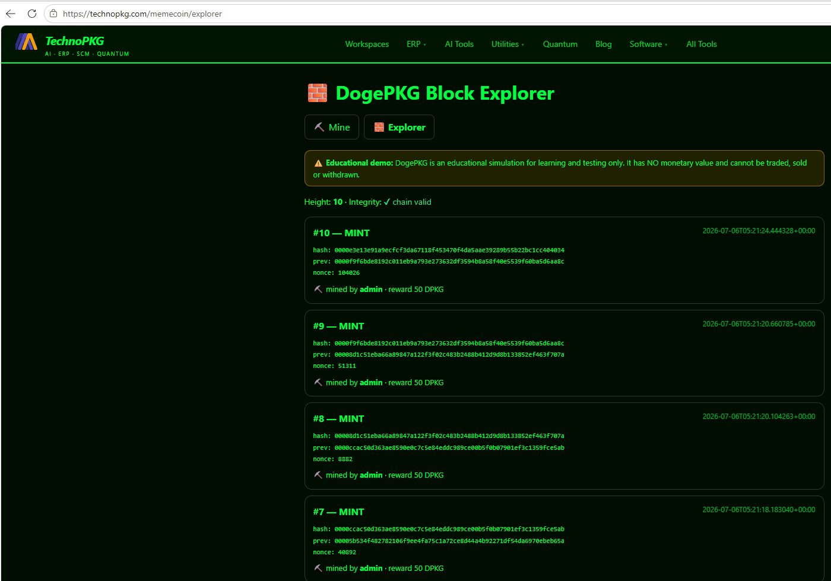Screen dimensions: 831x581
Task: Click the admin miner name in block #10
Action: coord(371,290)
